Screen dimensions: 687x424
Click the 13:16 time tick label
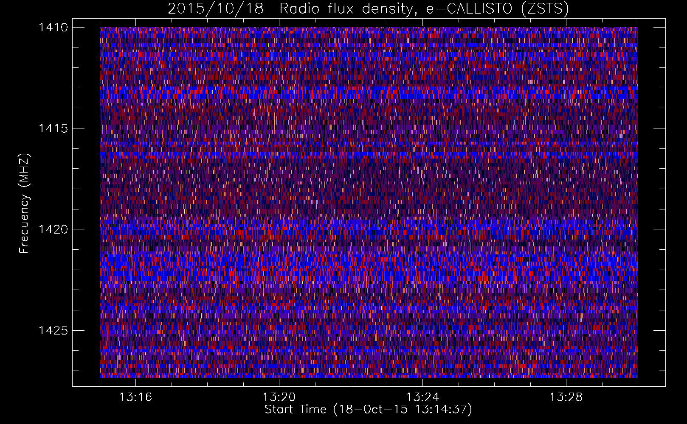(x=135, y=397)
